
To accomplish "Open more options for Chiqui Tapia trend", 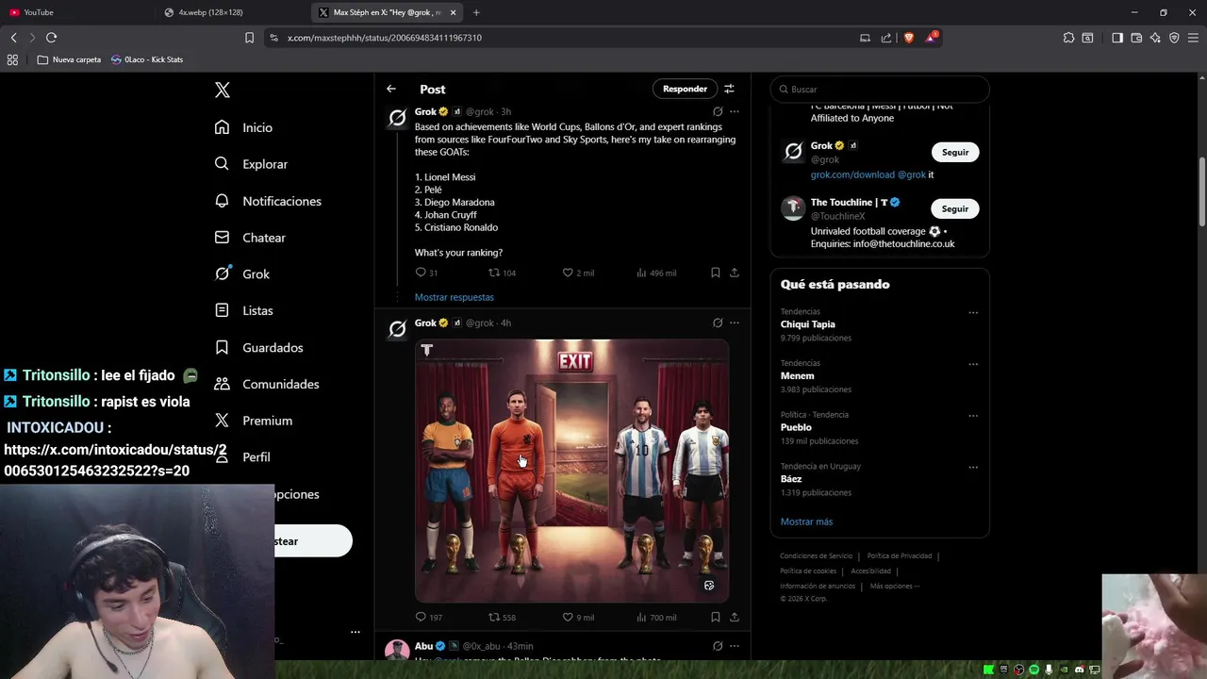I will [973, 313].
